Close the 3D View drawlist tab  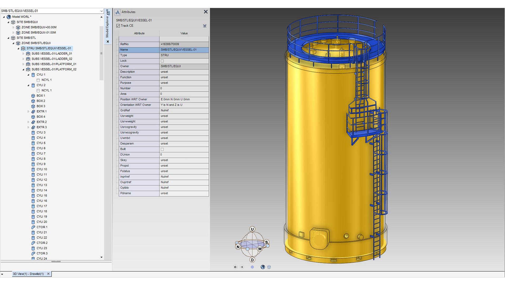48,274
